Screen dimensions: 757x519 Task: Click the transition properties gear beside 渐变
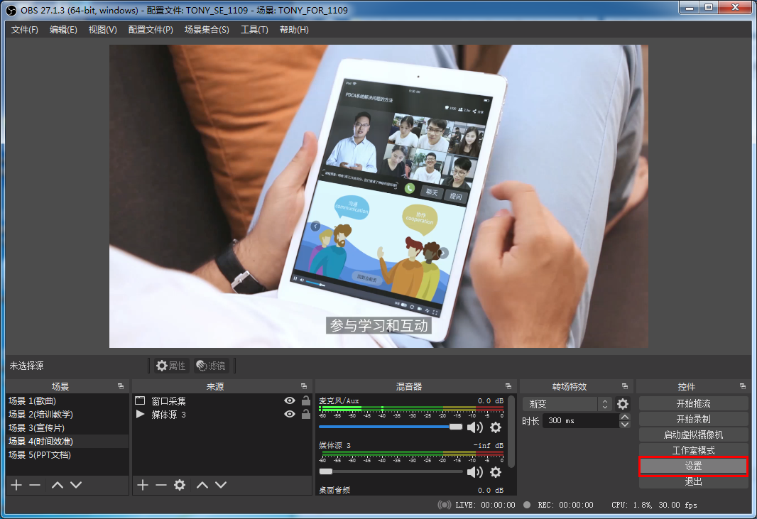623,404
